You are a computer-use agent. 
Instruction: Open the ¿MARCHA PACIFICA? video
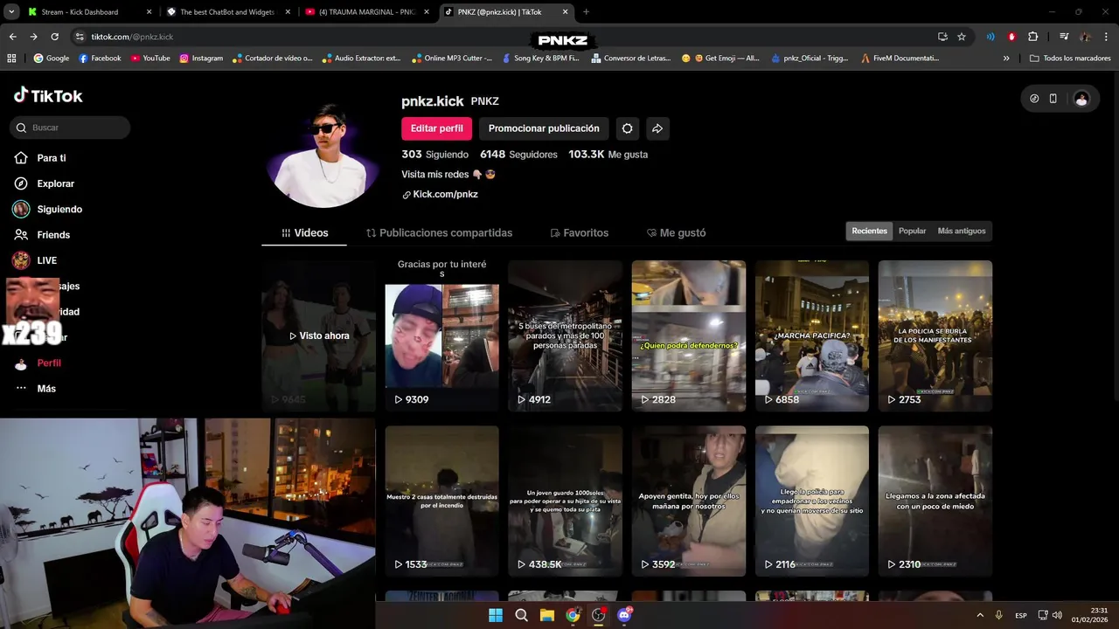(x=812, y=335)
